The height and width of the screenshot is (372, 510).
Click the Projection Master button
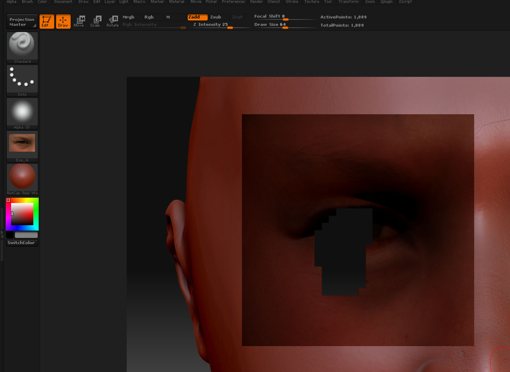(22, 22)
